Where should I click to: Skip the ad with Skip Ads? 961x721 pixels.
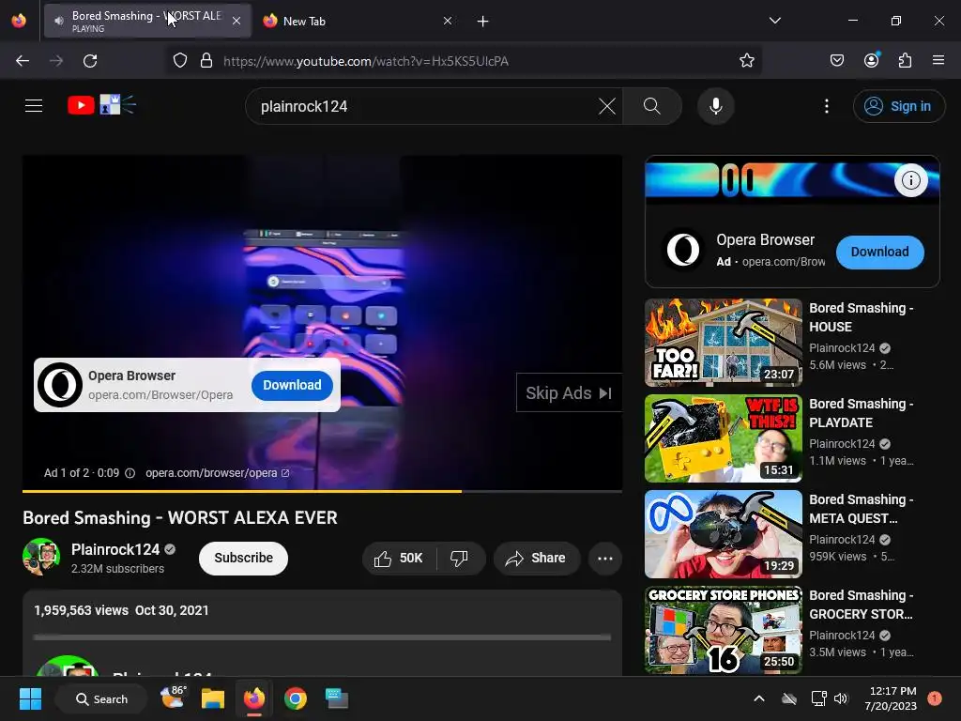[x=569, y=393]
